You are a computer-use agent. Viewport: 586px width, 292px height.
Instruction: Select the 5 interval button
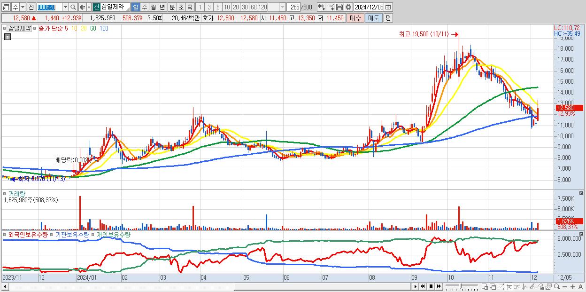pos(218,7)
